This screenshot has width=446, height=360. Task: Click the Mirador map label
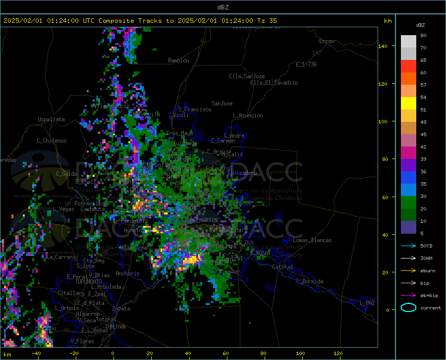click(x=229, y=271)
